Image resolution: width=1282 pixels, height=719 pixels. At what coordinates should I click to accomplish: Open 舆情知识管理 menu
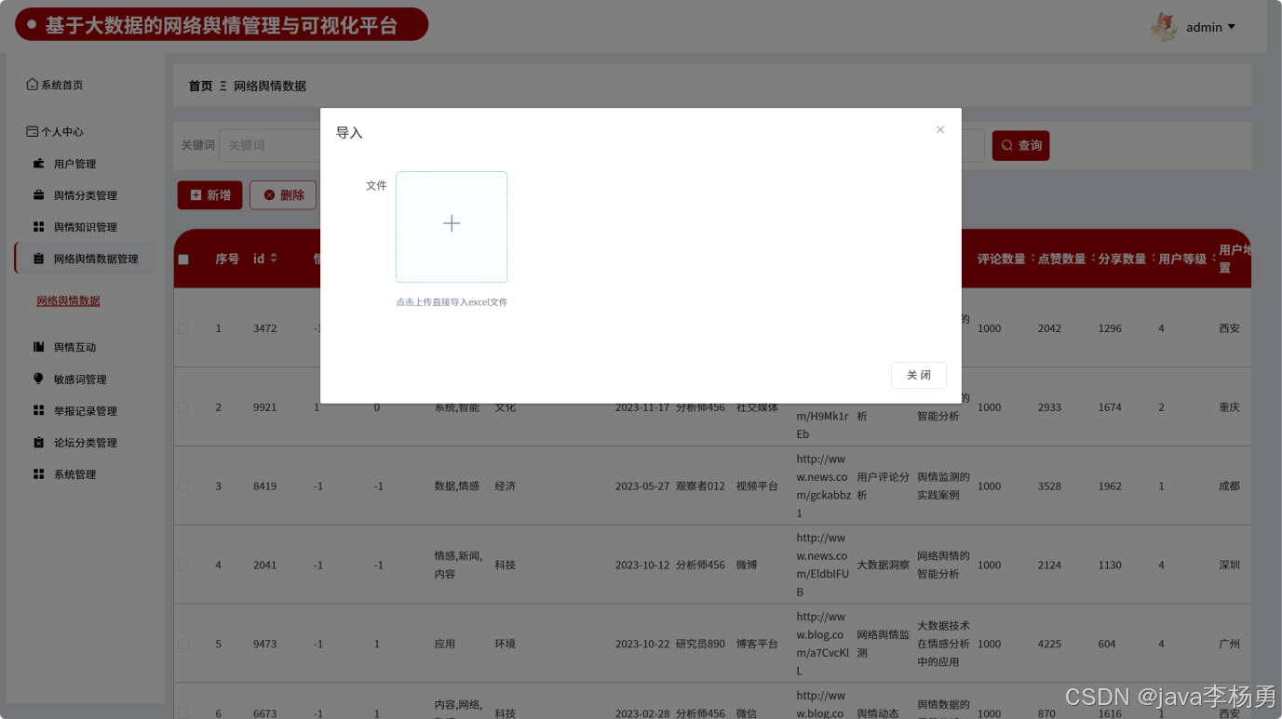(85, 227)
